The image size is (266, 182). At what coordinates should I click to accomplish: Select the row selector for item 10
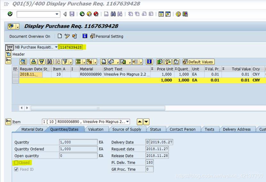point(16,75)
